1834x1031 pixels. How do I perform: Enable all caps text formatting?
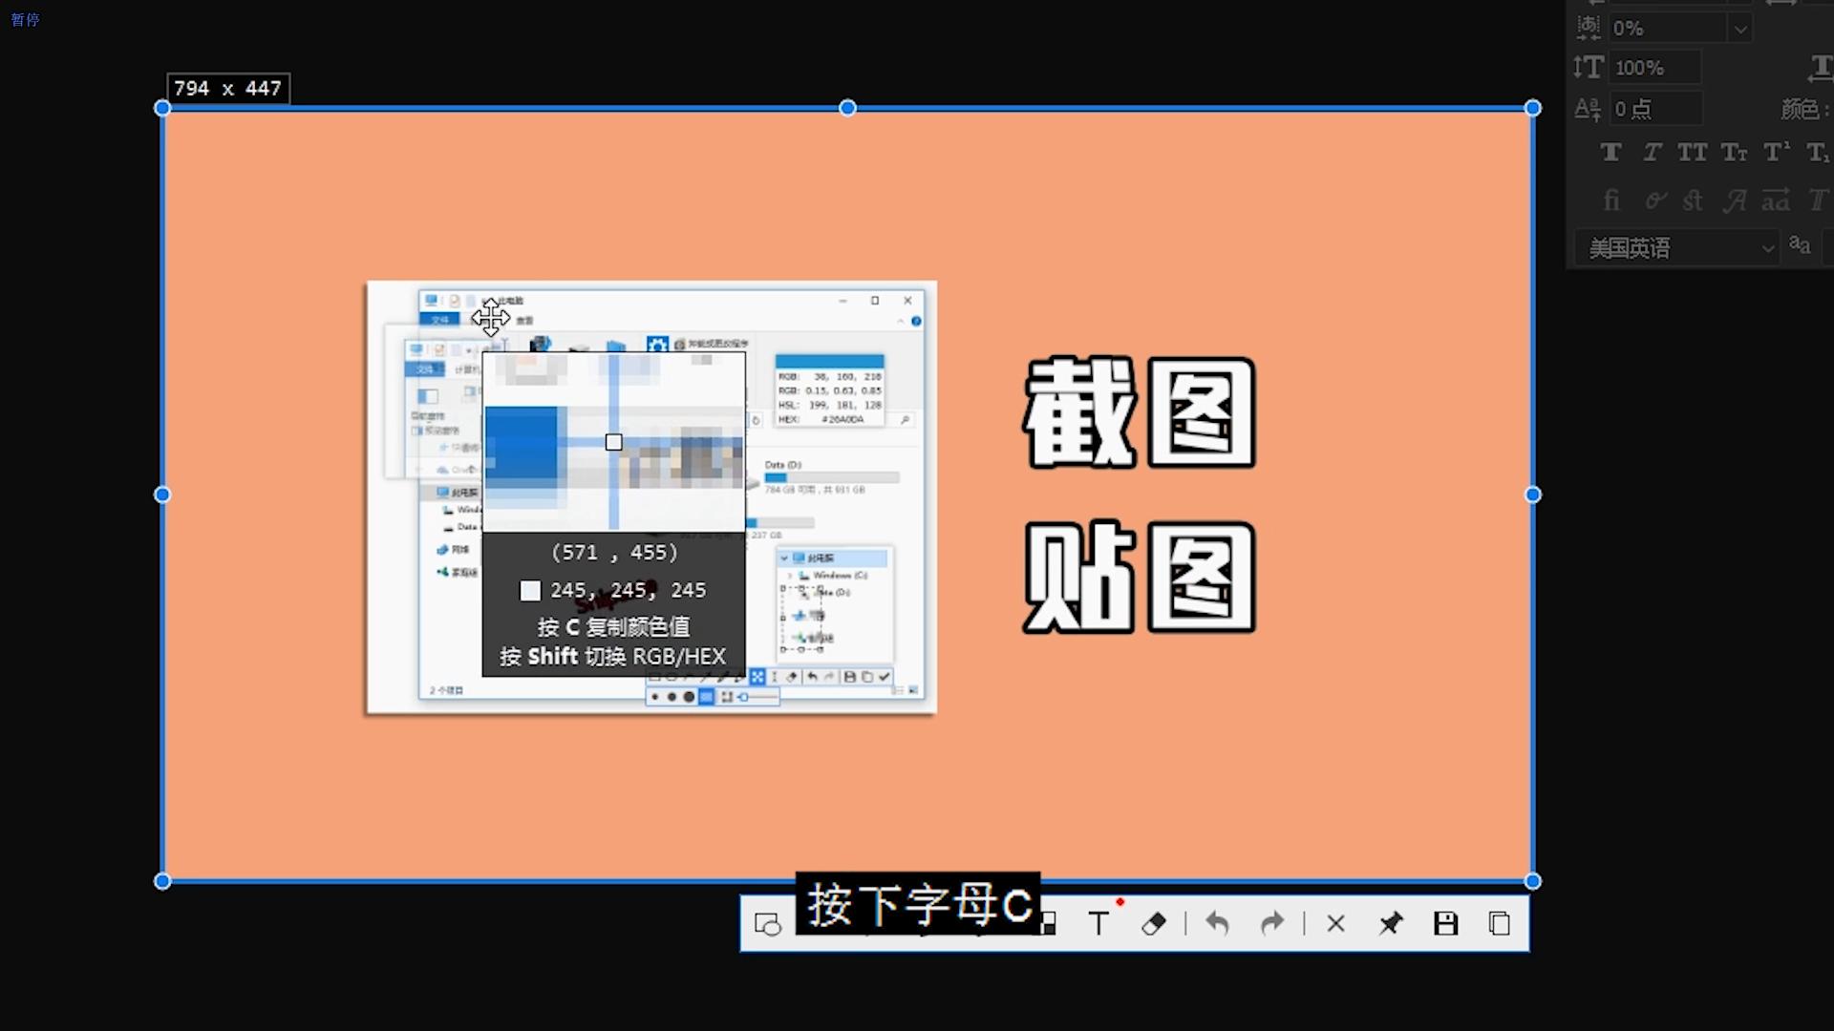1694,152
